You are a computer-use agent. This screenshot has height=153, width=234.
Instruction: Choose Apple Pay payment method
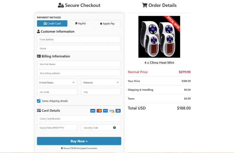[107, 24]
